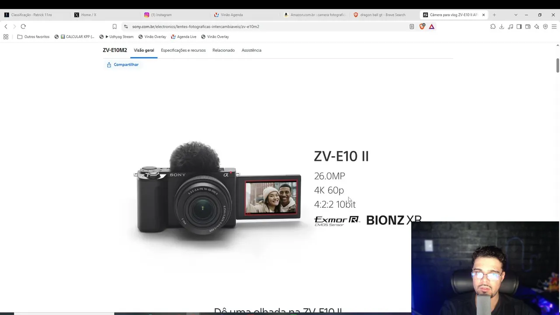Open the Especificações e recursos section
Viewport: 560px width, 315px height.
click(183, 50)
